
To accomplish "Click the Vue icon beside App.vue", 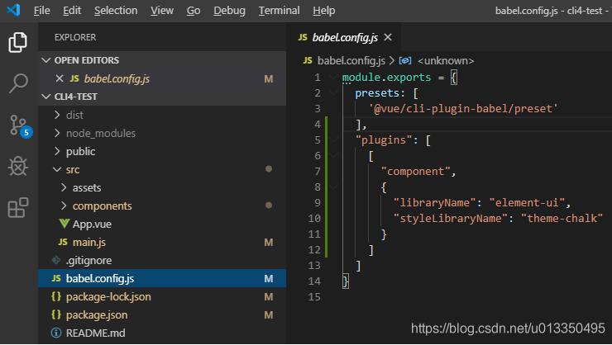I will click(65, 224).
